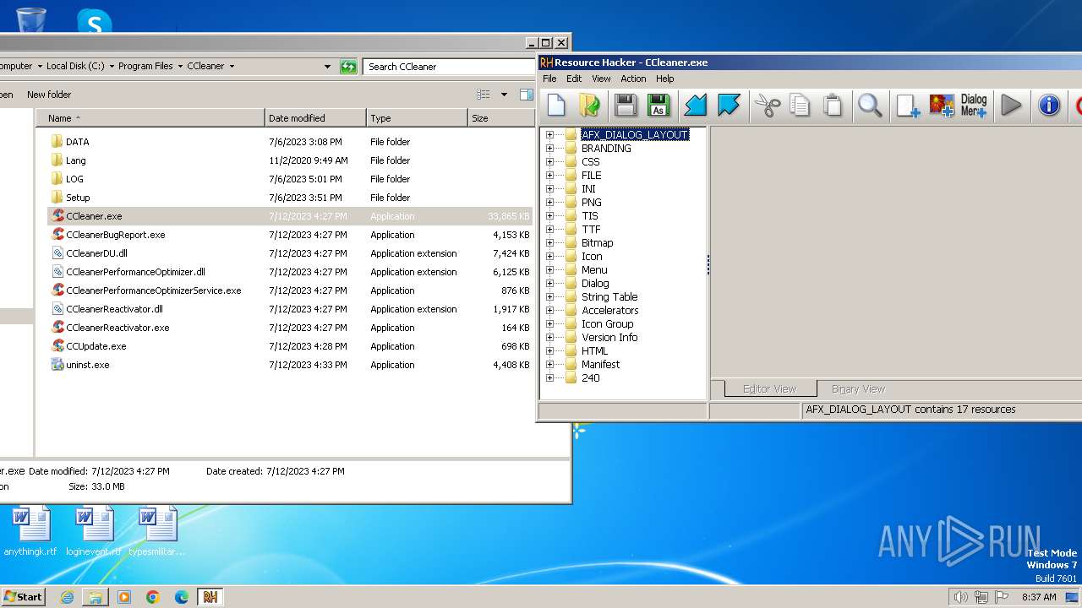Viewport: 1082px width, 608px height.
Task: Click the Open file icon in Resource Hacker
Action: [589, 106]
